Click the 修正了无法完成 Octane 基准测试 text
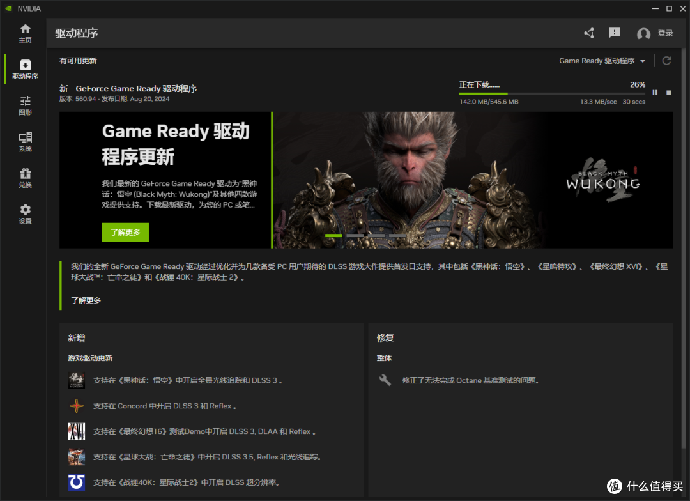 (x=470, y=380)
